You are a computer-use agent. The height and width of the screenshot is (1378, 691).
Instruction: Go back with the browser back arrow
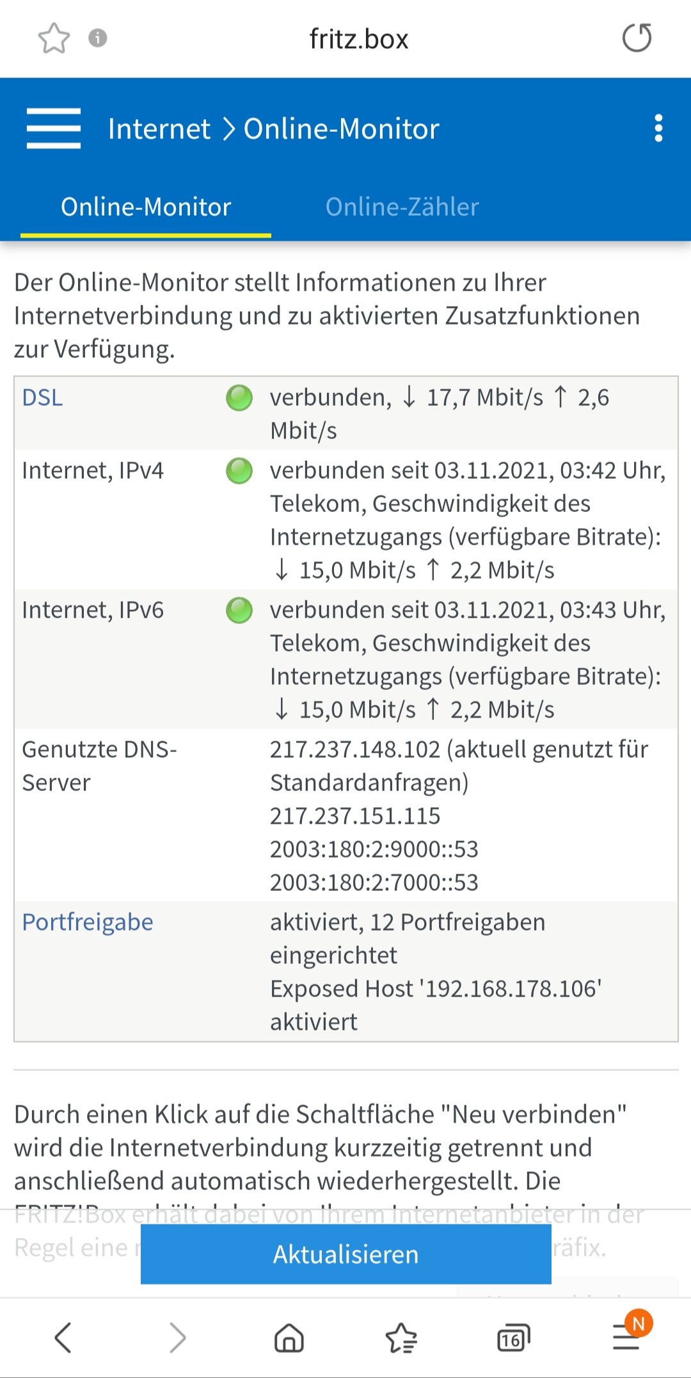tap(63, 1338)
